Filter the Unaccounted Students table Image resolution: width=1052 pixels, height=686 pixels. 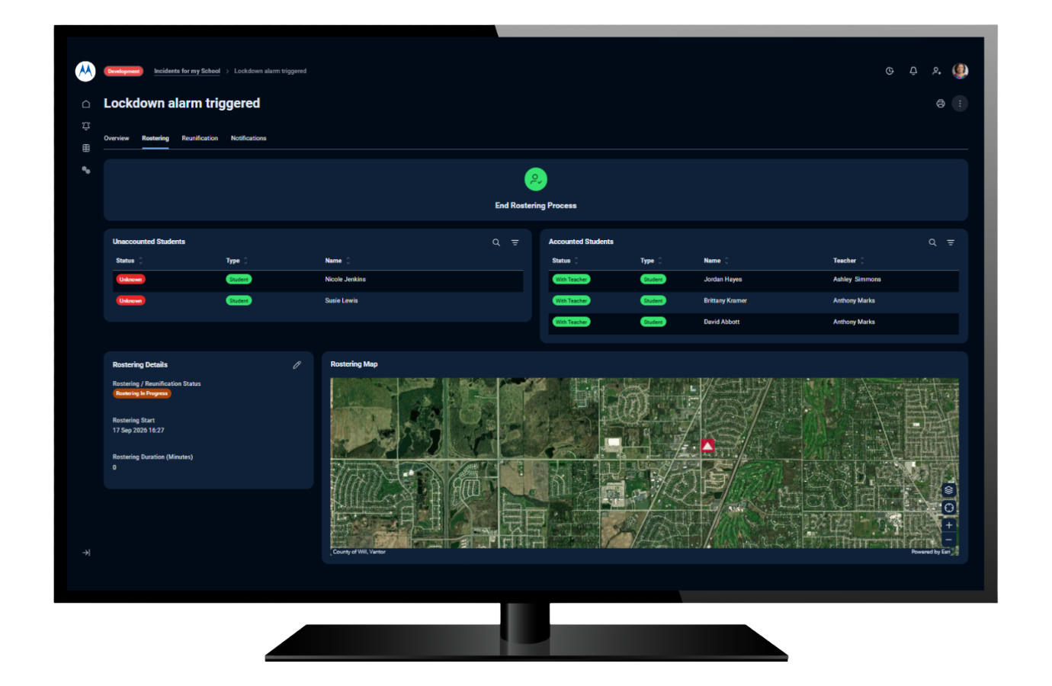click(x=515, y=242)
